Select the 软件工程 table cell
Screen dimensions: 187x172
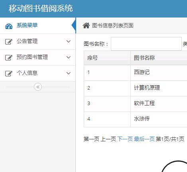coord(159,104)
